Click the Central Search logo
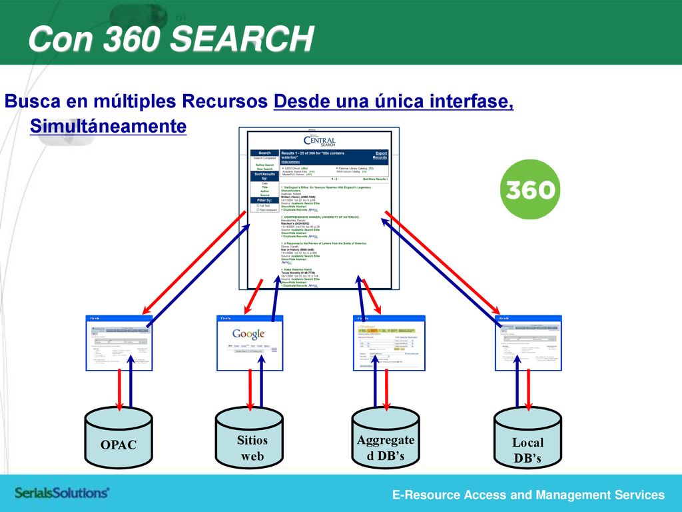682x512 pixels. [319, 141]
